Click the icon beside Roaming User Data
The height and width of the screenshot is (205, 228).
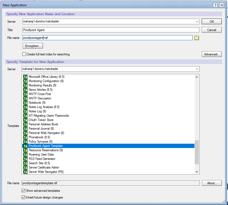25,154
